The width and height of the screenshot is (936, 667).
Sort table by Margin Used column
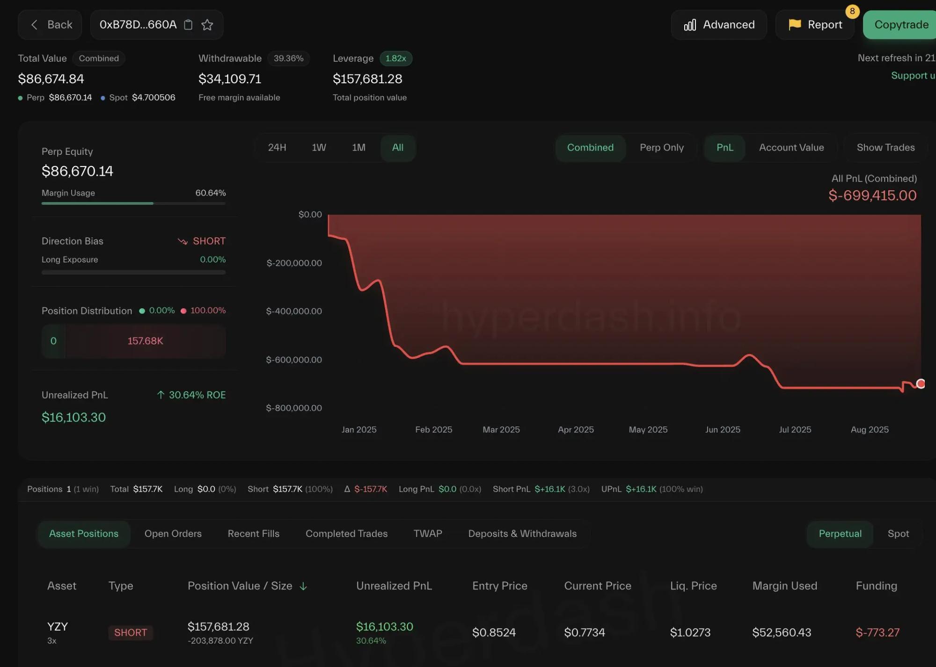pos(785,586)
